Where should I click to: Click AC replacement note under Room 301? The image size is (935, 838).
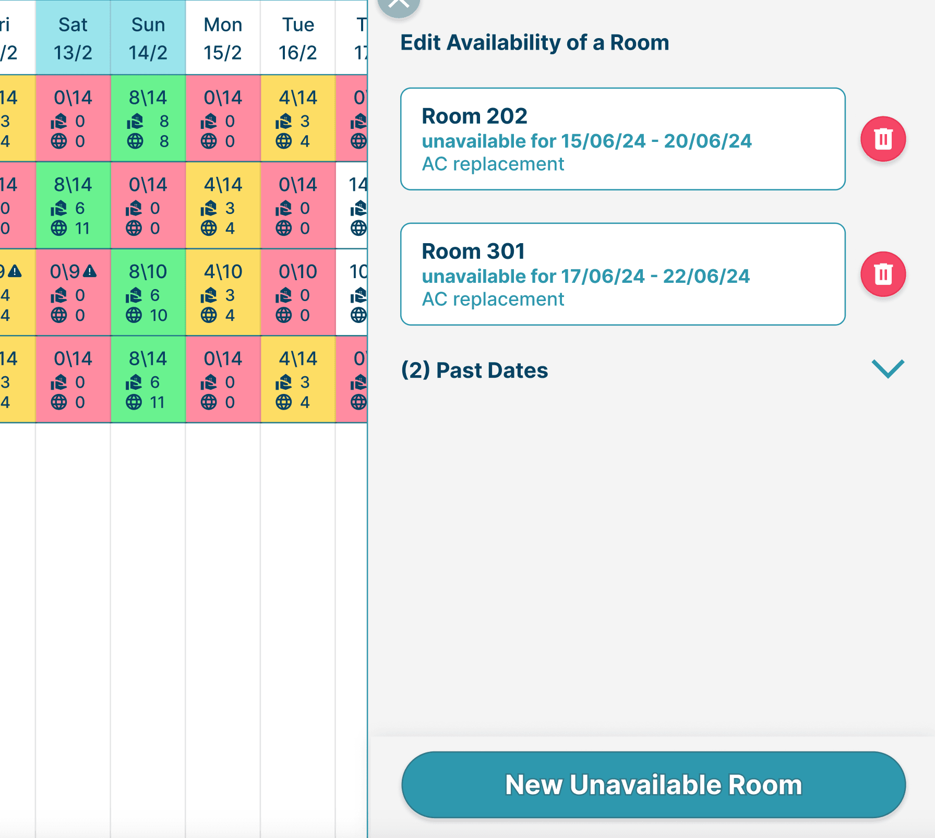[493, 299]
